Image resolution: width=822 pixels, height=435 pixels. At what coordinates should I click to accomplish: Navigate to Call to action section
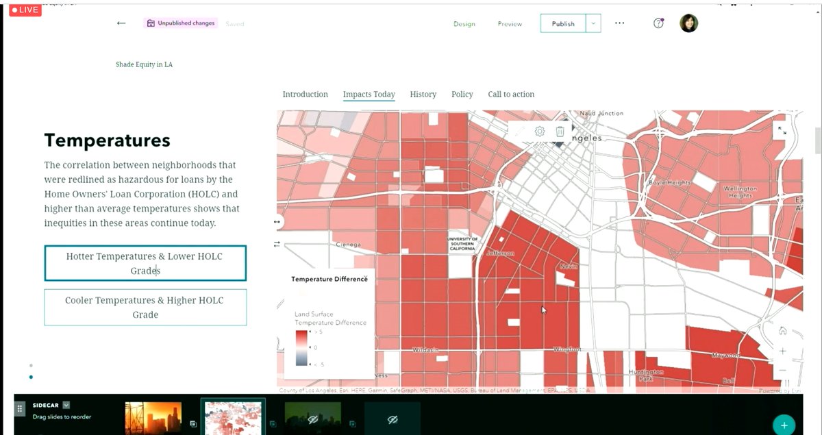click(x=511, y=95)
